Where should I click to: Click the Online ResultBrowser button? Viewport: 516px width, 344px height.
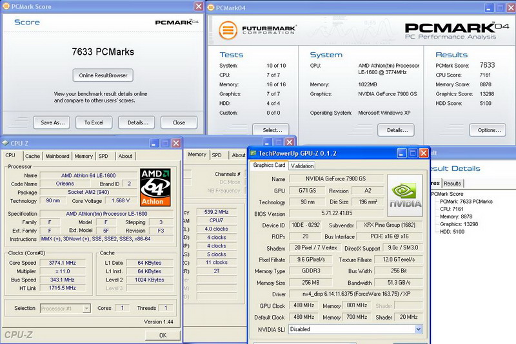click(103, 75)
